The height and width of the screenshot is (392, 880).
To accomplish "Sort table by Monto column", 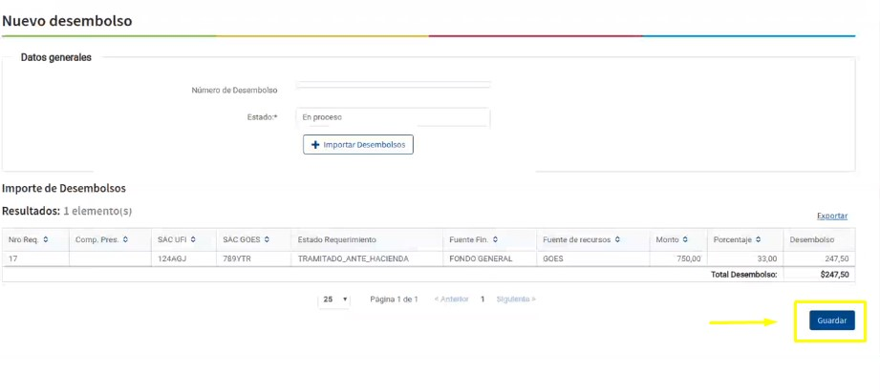I will (672, 239).
